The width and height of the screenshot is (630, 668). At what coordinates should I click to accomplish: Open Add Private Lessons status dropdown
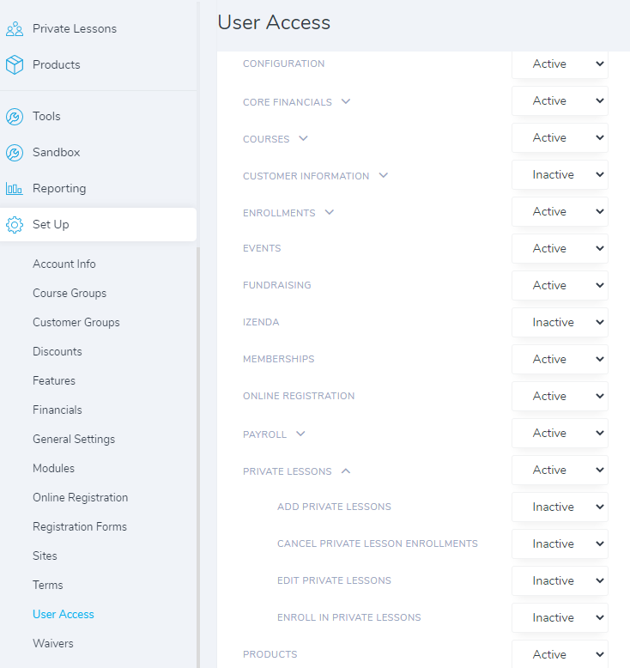coord(560,507)
